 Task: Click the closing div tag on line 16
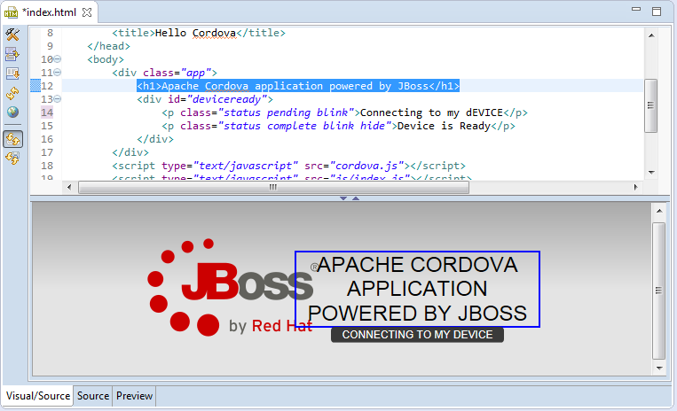[x=155, y=139]
